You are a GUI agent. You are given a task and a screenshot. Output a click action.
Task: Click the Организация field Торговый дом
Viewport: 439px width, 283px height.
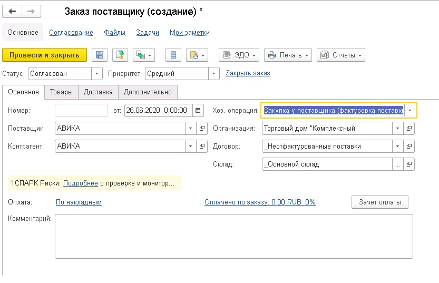point(327,129)
